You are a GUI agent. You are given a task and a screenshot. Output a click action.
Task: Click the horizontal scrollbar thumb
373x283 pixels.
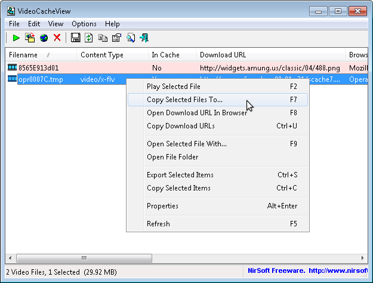click(84, 258)
